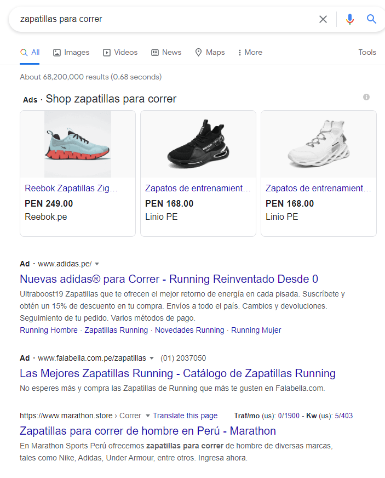385x478 pixels.
Task: Switch to the Videos tab
Action: point(120,53)
